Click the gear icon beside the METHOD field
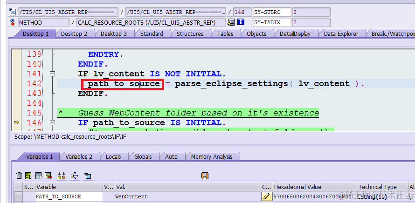 pyautogui.click(x=13, y=22)
